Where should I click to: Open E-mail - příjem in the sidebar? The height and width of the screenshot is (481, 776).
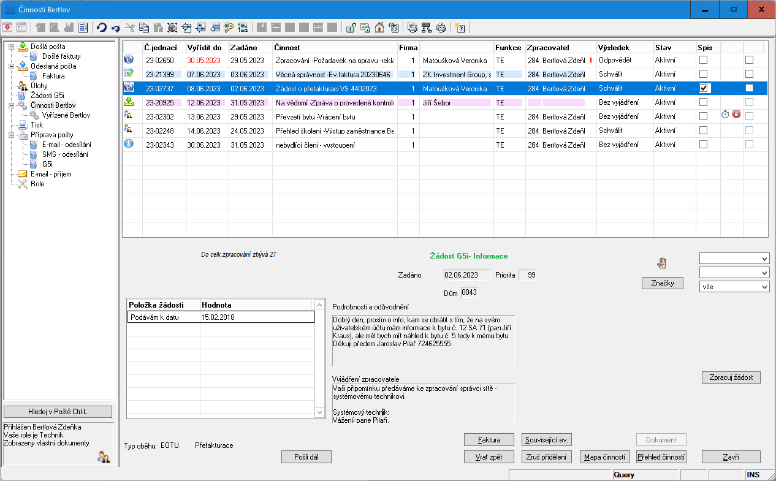click(51, 174)
